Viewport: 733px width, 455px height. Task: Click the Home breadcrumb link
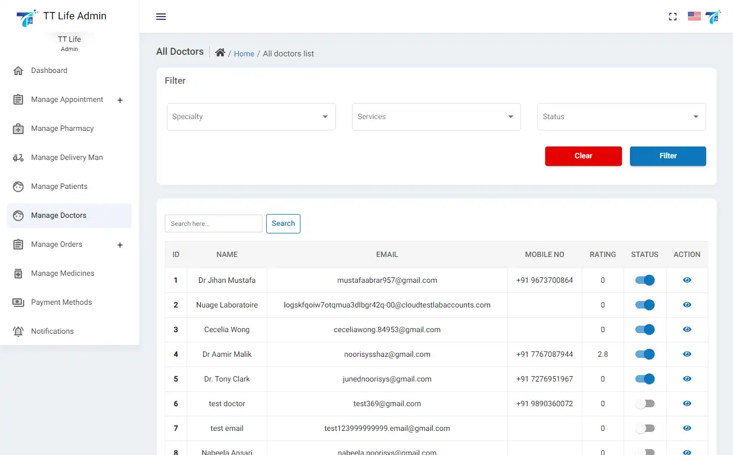pos(244,54)
